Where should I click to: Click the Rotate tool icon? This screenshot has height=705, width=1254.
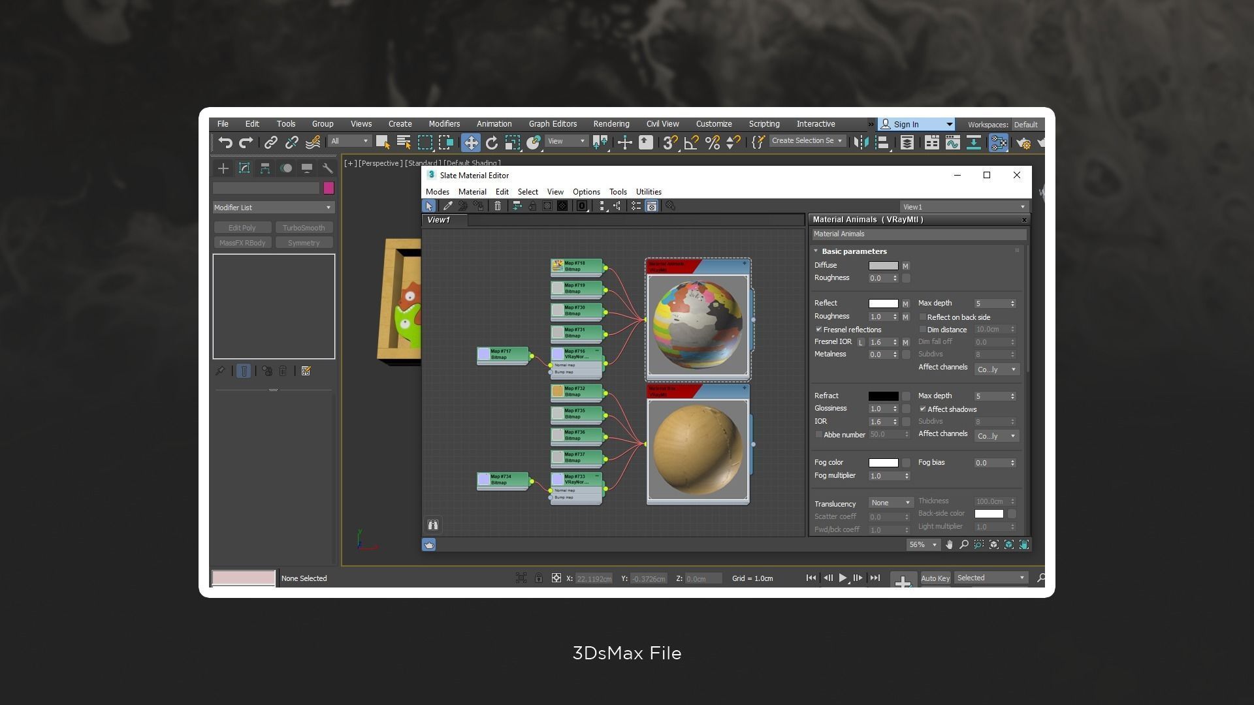coord(491,142)
